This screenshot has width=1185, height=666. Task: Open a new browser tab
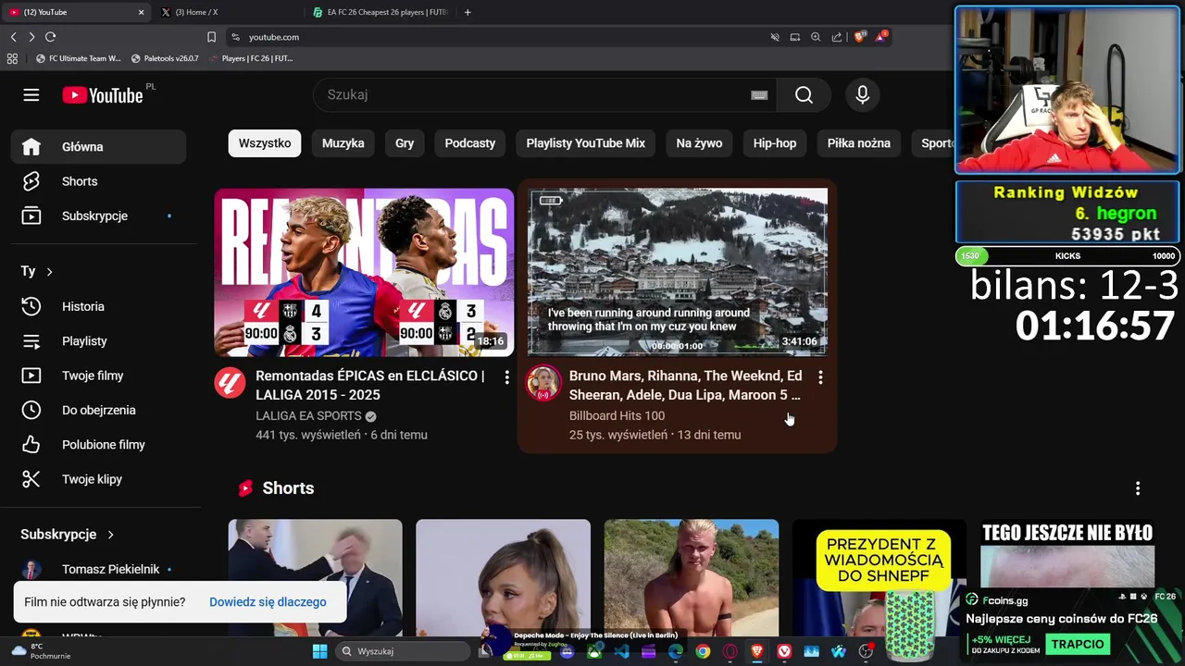tap(468, 12)
